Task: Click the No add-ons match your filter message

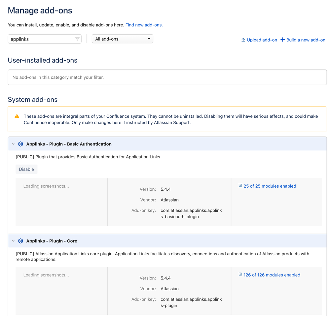Action: click(58, 77)
